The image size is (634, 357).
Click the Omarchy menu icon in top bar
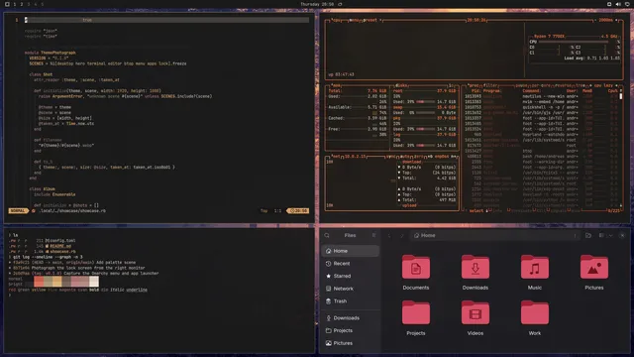7,4
